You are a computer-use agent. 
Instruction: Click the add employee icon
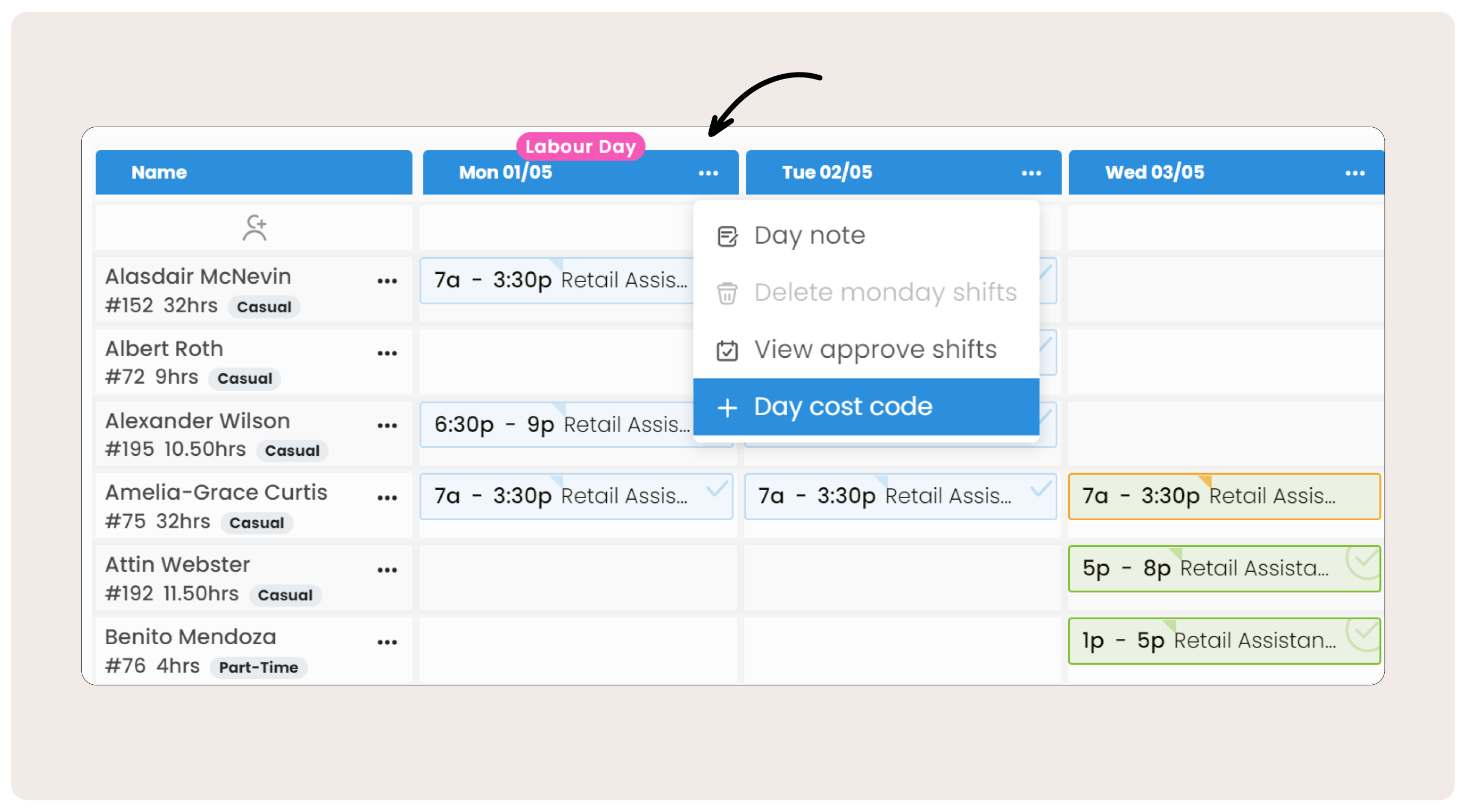coord(254,228)
